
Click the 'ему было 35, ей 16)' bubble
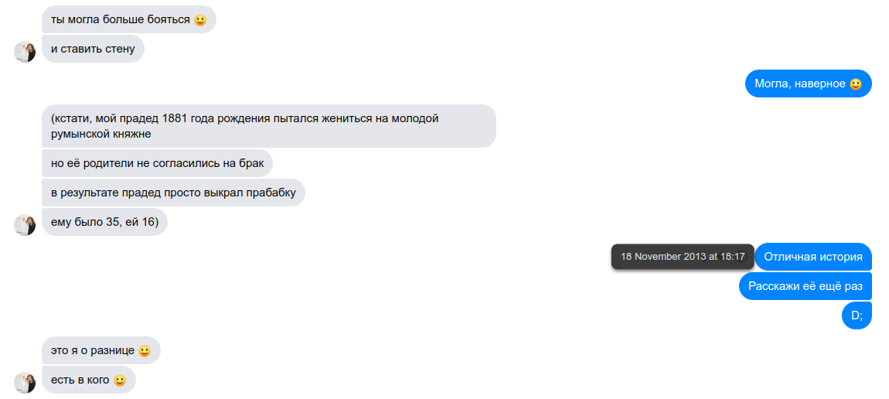coord(104,222)
